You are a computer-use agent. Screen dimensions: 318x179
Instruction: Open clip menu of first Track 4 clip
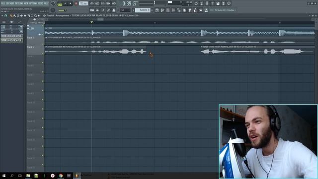click(x=46, y=47)
